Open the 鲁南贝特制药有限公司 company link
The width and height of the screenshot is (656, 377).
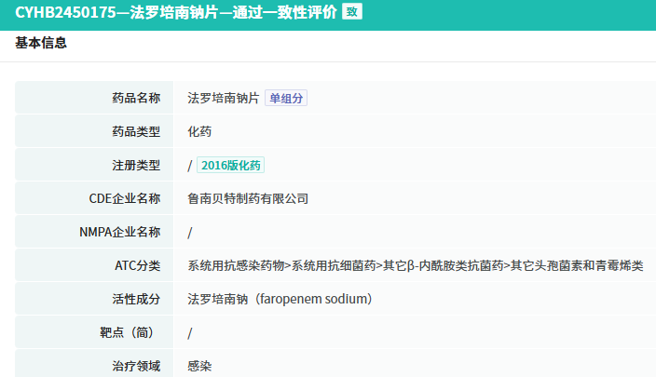pos(248,198)
